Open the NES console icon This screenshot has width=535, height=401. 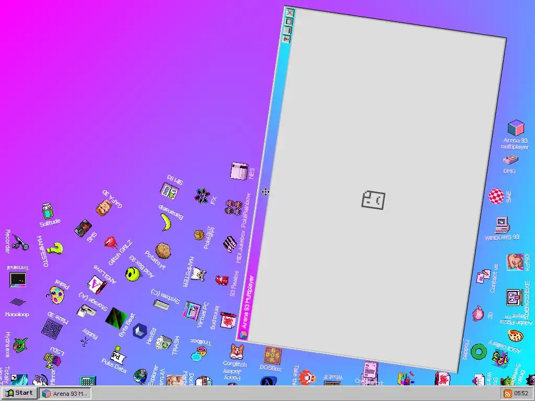[239, 171]
